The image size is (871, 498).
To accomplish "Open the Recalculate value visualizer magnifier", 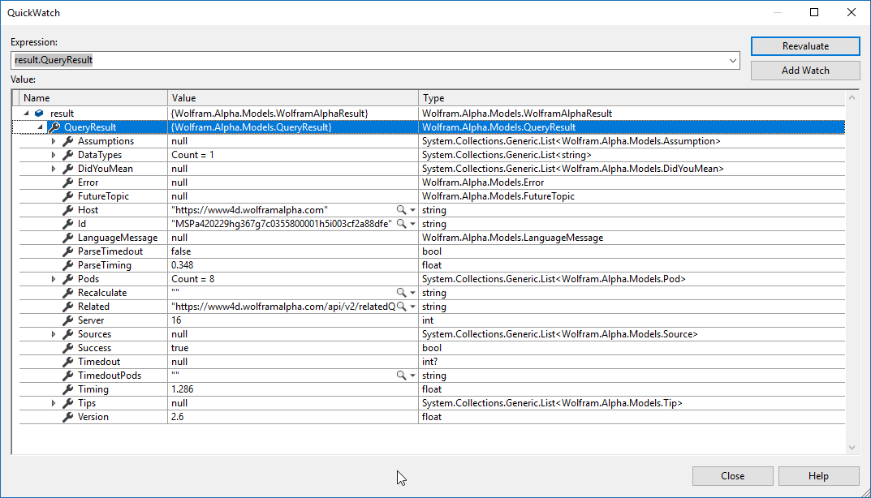I will (401, 293).
